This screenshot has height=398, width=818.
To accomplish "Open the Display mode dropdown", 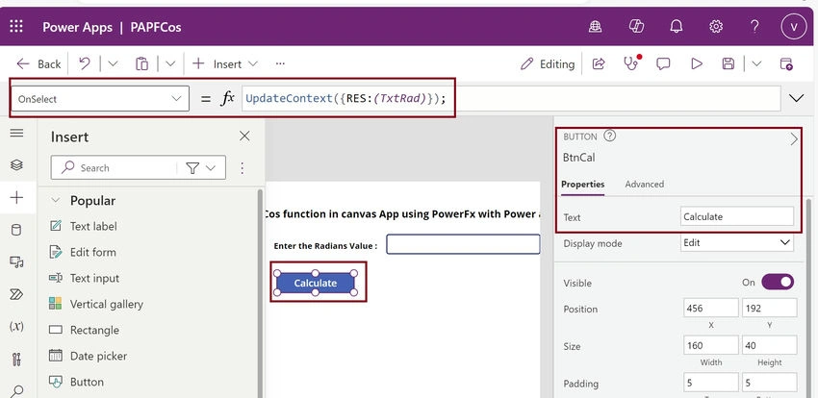I will 736,243.
